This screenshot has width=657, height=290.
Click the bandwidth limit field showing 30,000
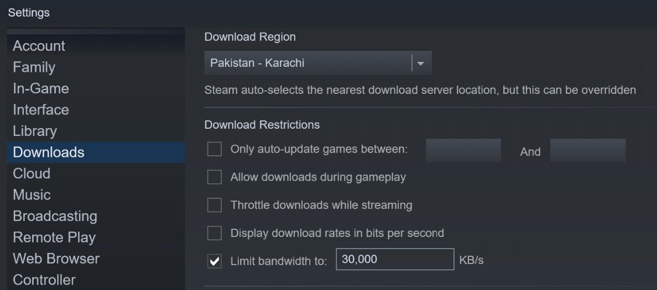[x=394, y=259]
